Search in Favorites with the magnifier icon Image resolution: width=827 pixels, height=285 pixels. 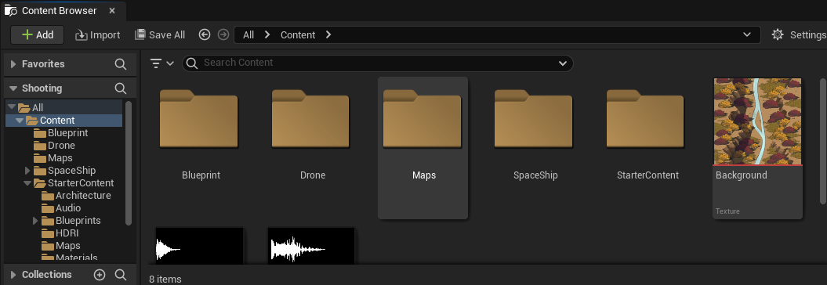pos(121,64)
